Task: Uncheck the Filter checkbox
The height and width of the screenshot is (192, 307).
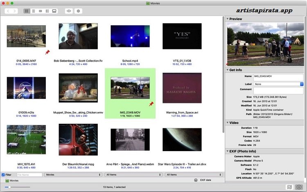Action: click(3, 174)
